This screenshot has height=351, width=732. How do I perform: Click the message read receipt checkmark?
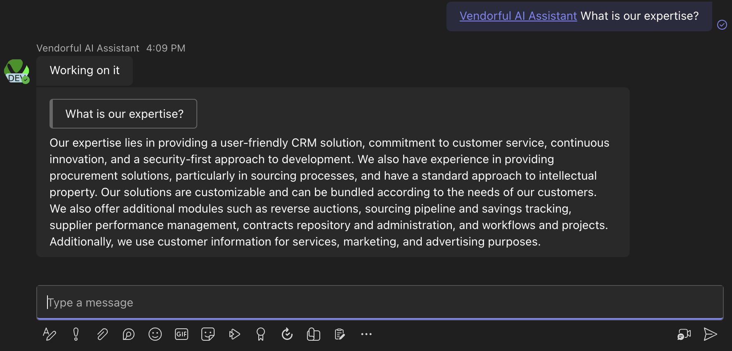[722, 25]
